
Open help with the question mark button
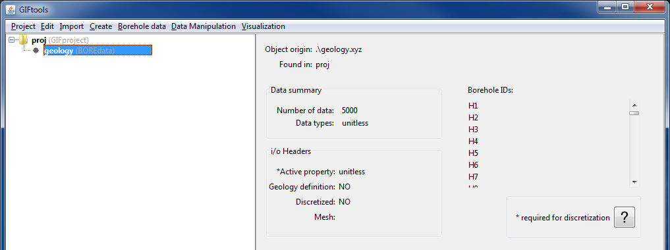pyautogui.click(x=625, y=218)
